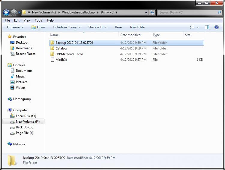Open Help with the question mark icon
Screen dimensions: 225x170
[217, 27]
